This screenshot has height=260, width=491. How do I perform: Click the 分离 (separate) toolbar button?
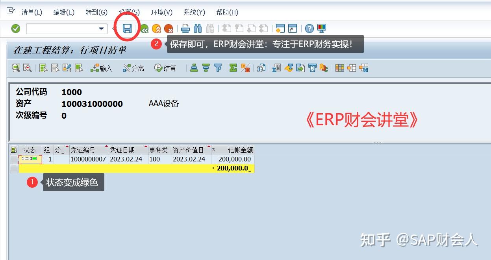point(133,68)
